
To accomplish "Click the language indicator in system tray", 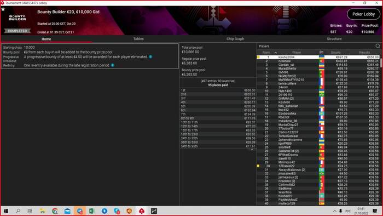I will (x=348, y=211).
